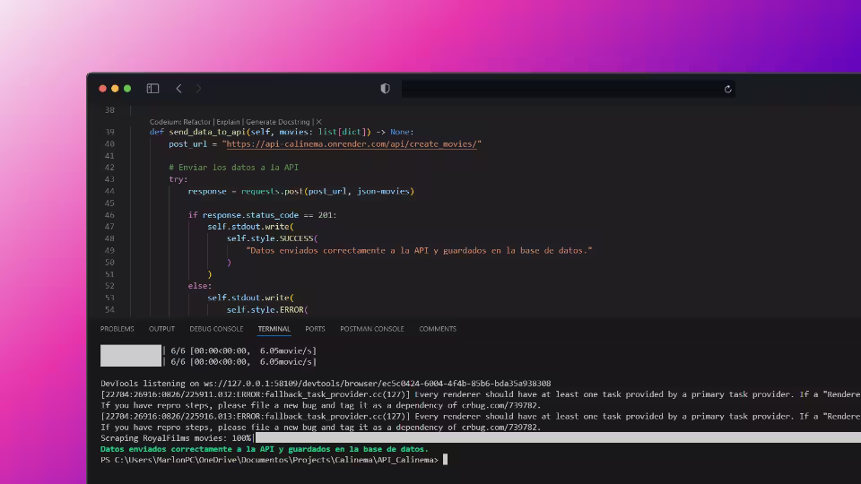
Task: Reload the page using refresh icon
Action: [727, 89]
